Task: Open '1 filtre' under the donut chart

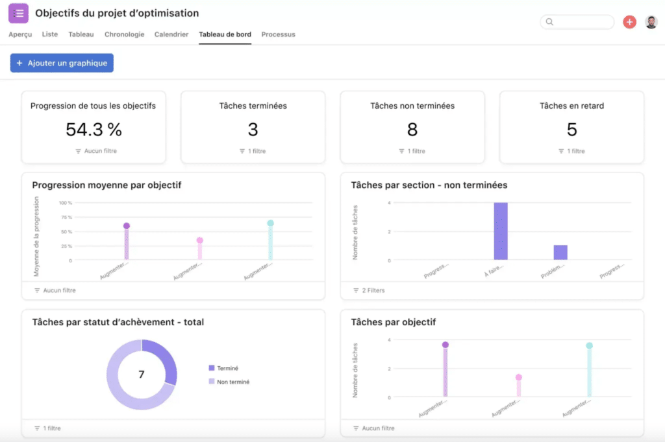Action: coord(49,428)
